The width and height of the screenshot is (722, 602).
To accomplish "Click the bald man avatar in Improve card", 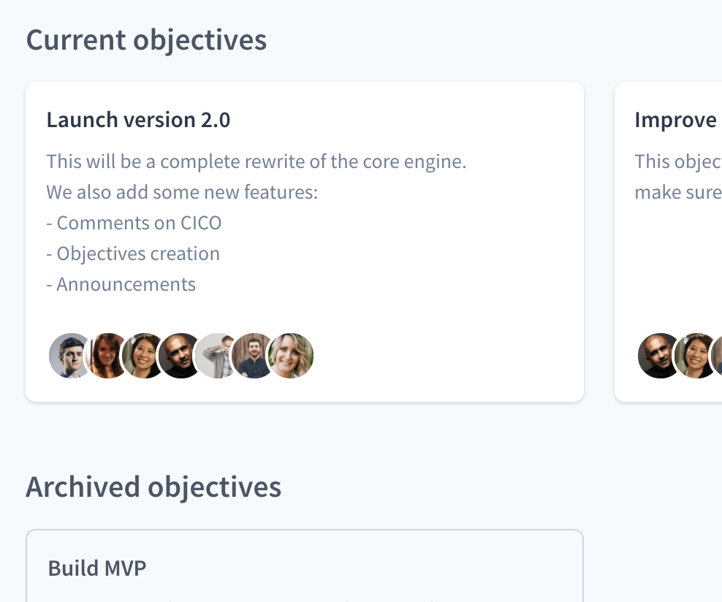I will coord(658,356).
